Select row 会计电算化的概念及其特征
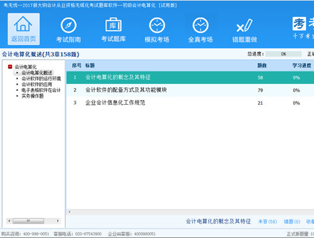The height and width of the screenshot is (238, 314). tap(190, 78)
